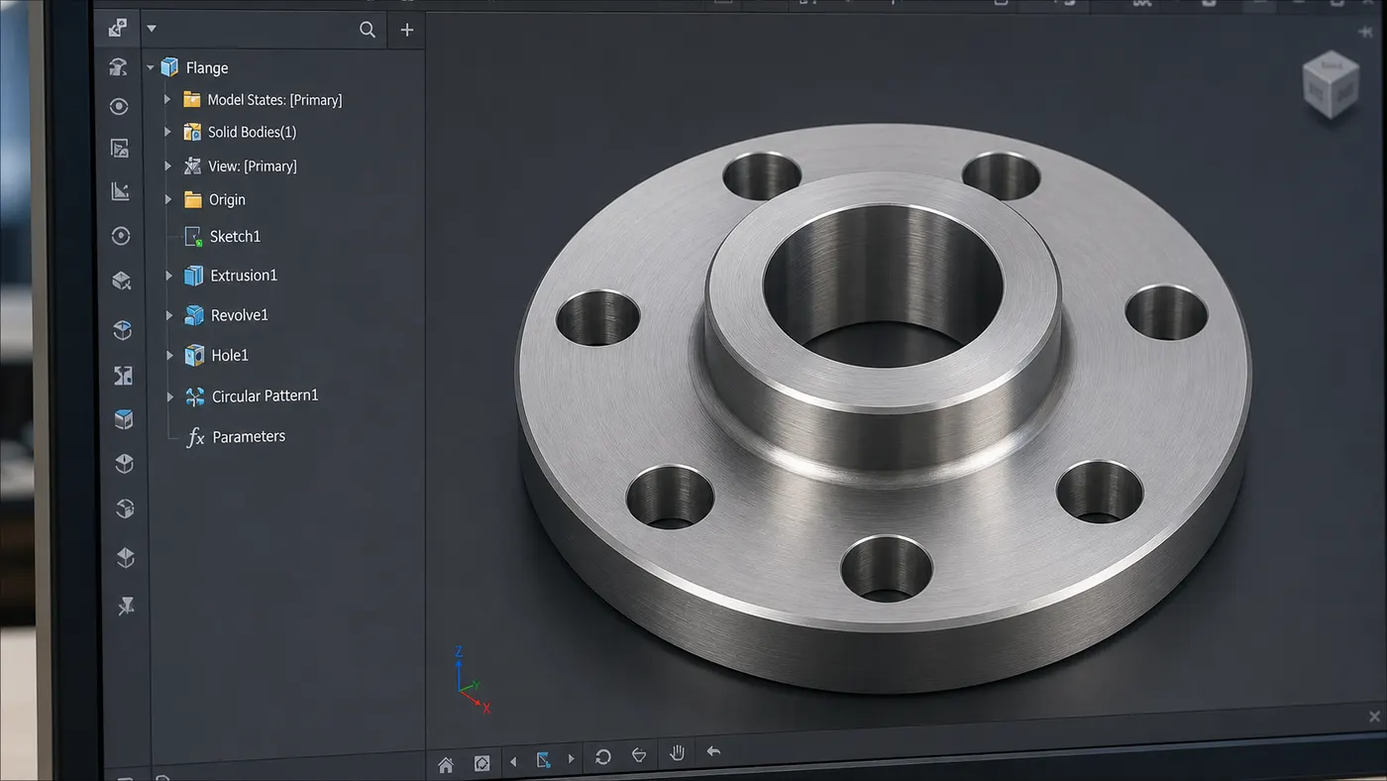The image size is (1387, 781).
Task: Click the Revolve1 feature icon
Action: [x=194, y=315]
